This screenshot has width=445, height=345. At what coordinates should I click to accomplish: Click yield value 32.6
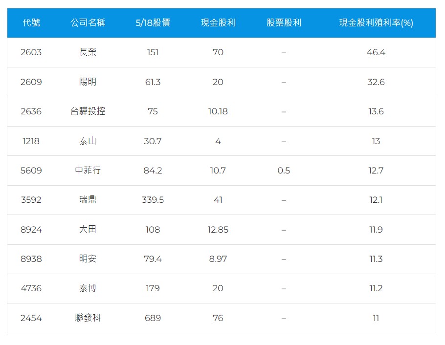(x=376, y=82)
